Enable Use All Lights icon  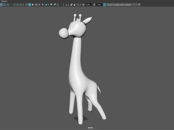click(x=43, y=5)
